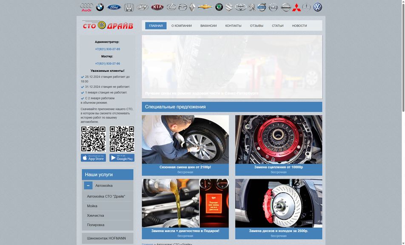Call master number +7(921) 930-37-96

tap(108, 63)
